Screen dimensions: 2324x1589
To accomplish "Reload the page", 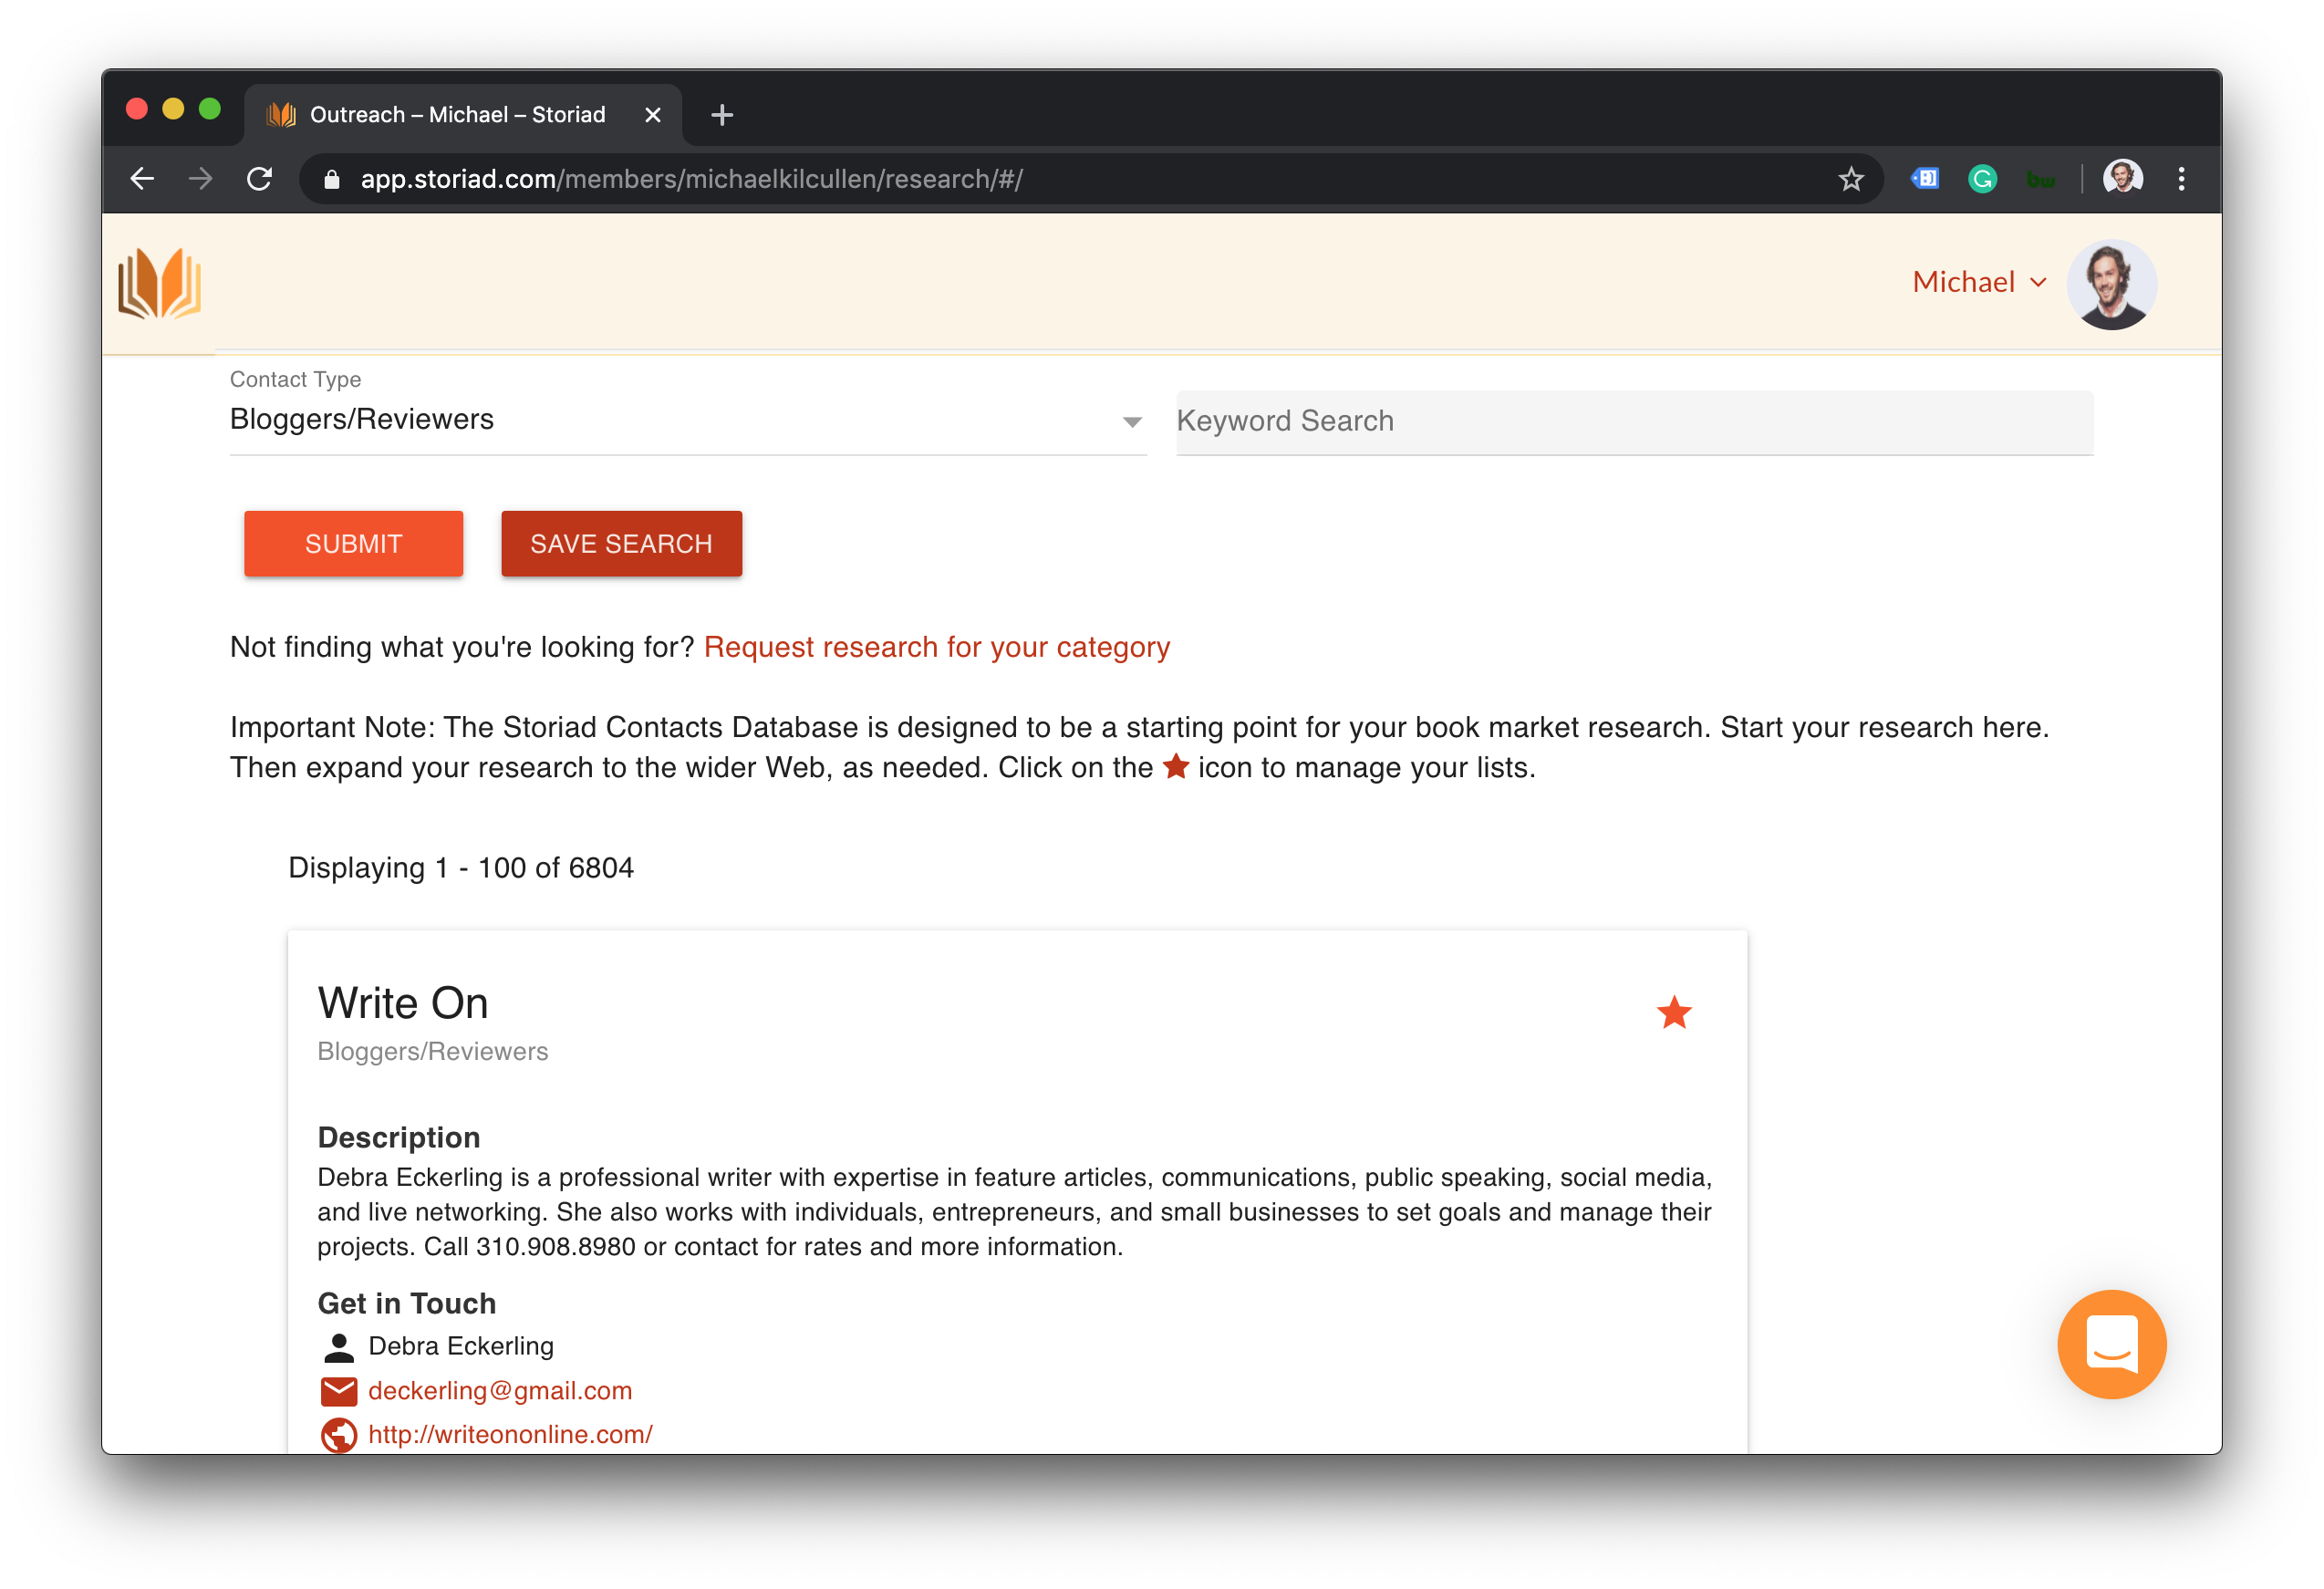I will coord(260,179).
